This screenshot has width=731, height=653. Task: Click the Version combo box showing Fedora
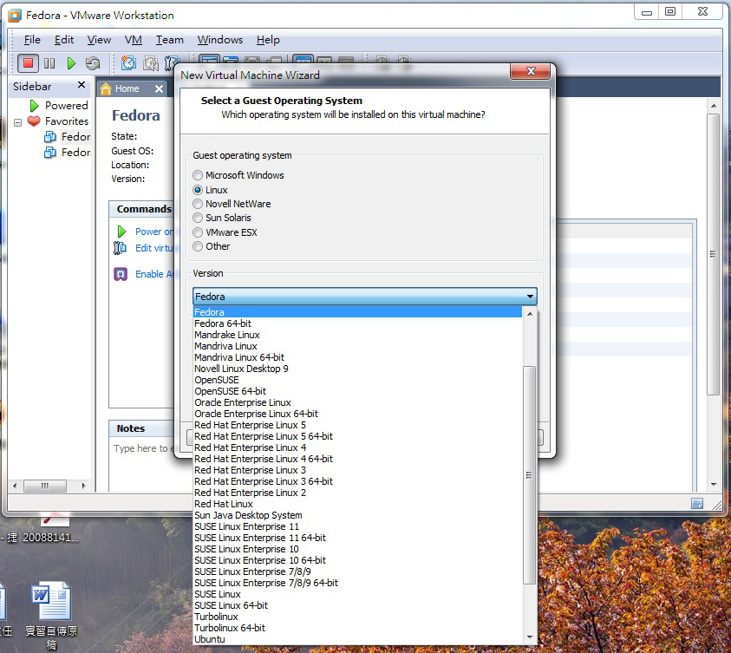point(364,297)
